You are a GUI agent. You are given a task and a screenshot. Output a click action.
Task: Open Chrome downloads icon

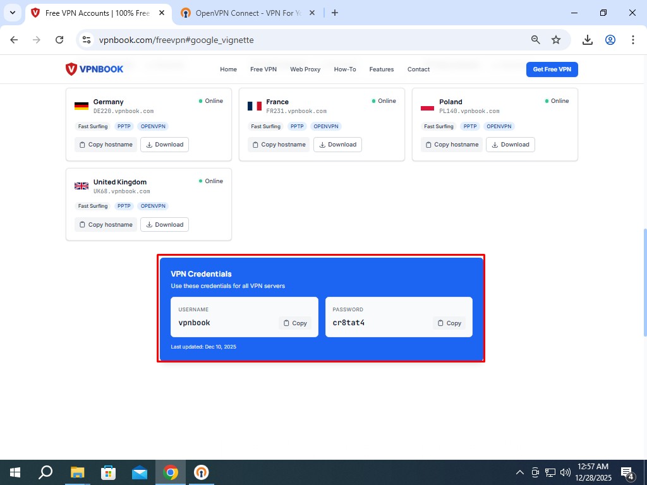pyautogui.click(x=588, y=40)
